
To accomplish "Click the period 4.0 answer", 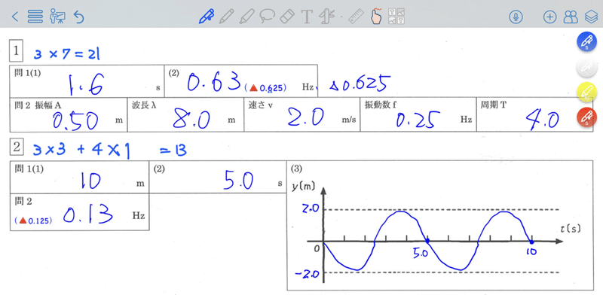I will [x=543, y=120].
